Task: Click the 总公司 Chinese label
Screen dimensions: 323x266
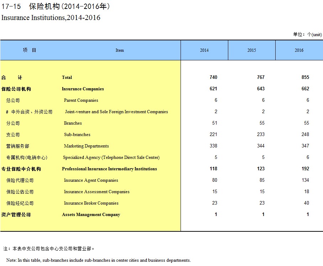Action: click(x=13, y=100)
